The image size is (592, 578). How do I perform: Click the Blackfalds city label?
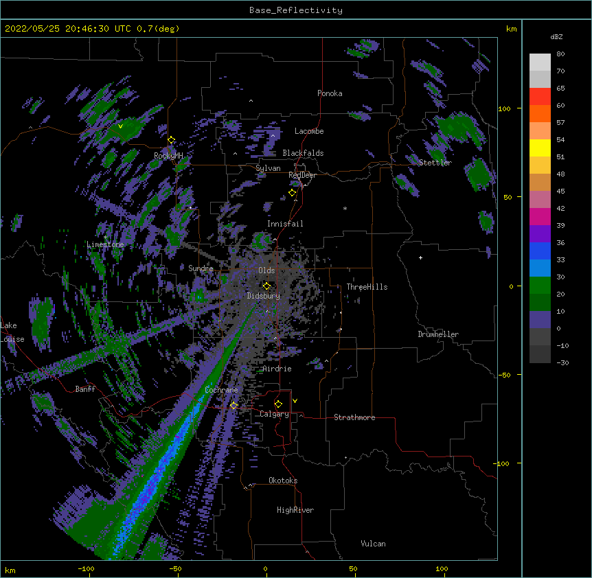303,153
